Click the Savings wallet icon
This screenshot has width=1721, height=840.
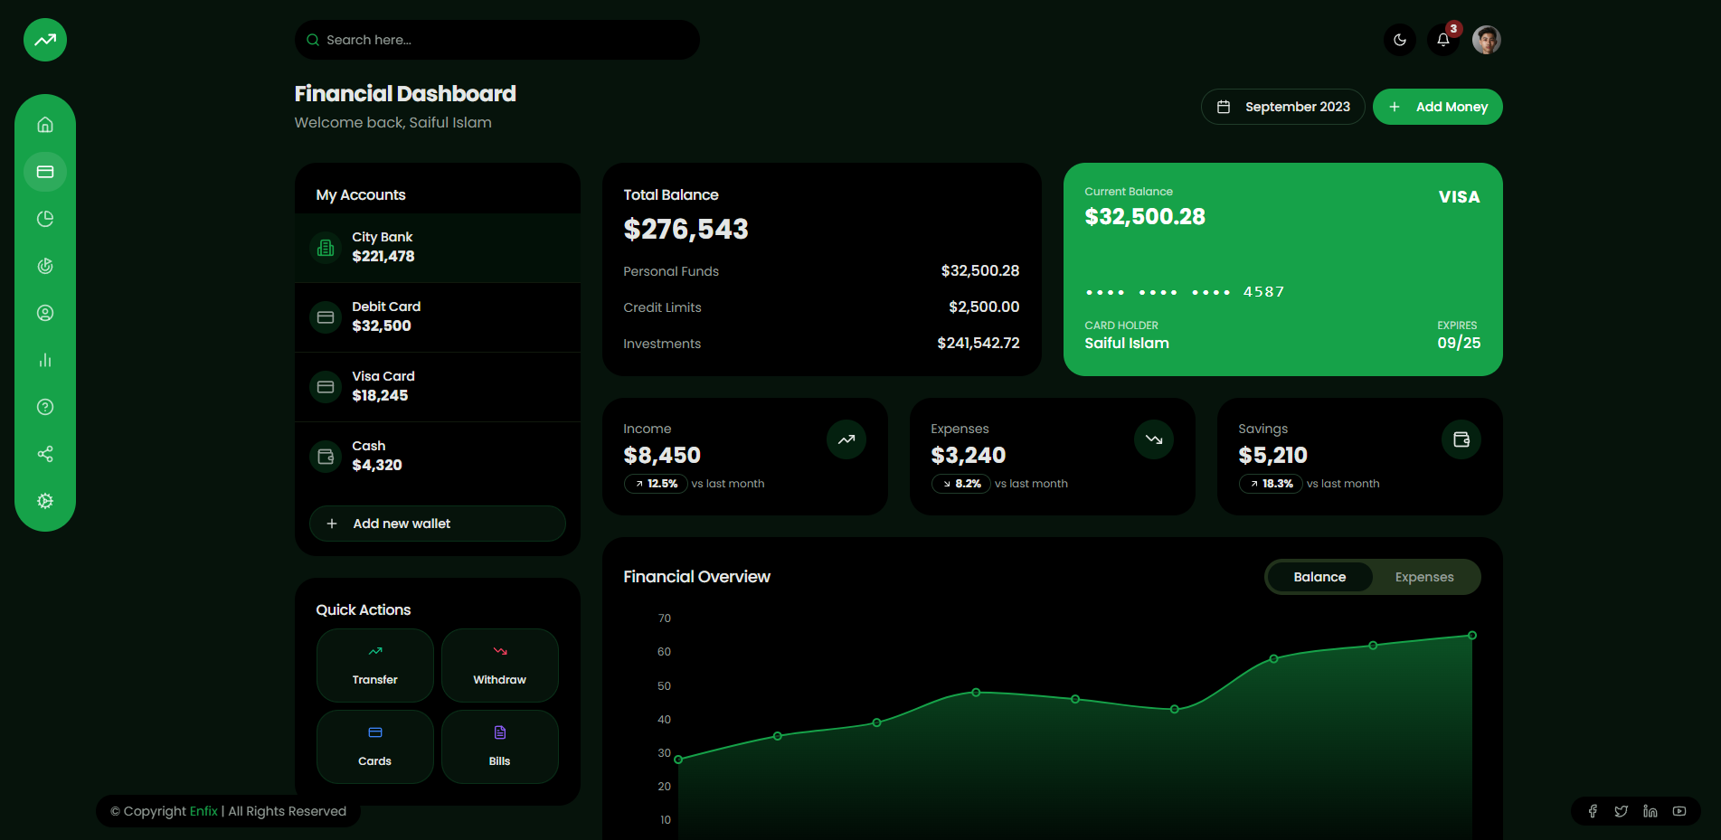click(x=1461, y=439)
